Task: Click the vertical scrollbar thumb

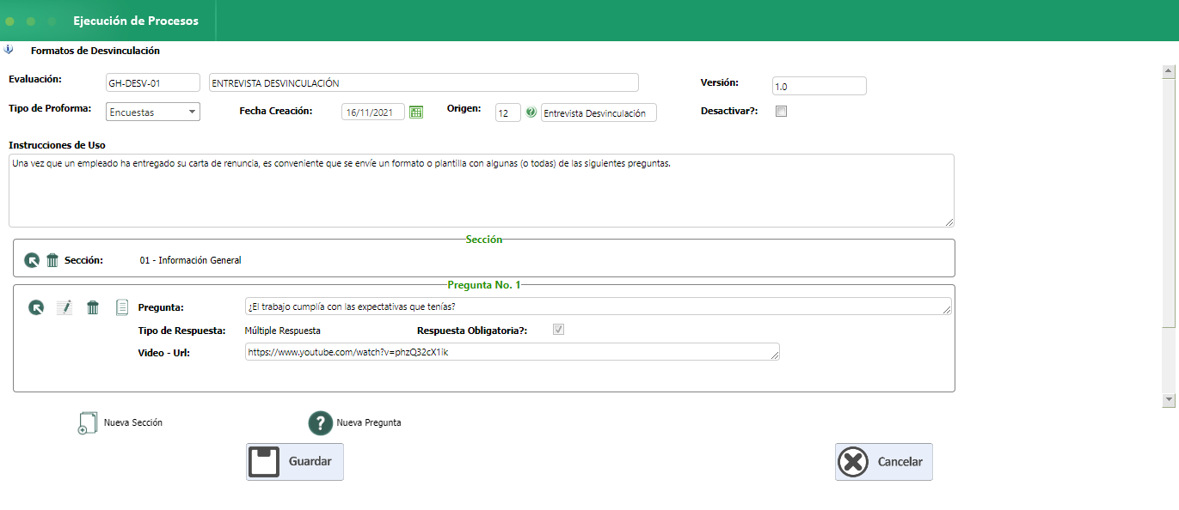Action: click(x=1169, y=203)
